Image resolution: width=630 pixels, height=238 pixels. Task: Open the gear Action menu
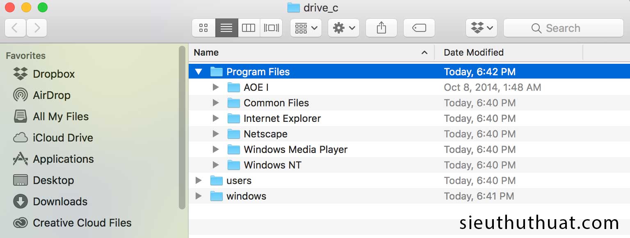(344, 28)
